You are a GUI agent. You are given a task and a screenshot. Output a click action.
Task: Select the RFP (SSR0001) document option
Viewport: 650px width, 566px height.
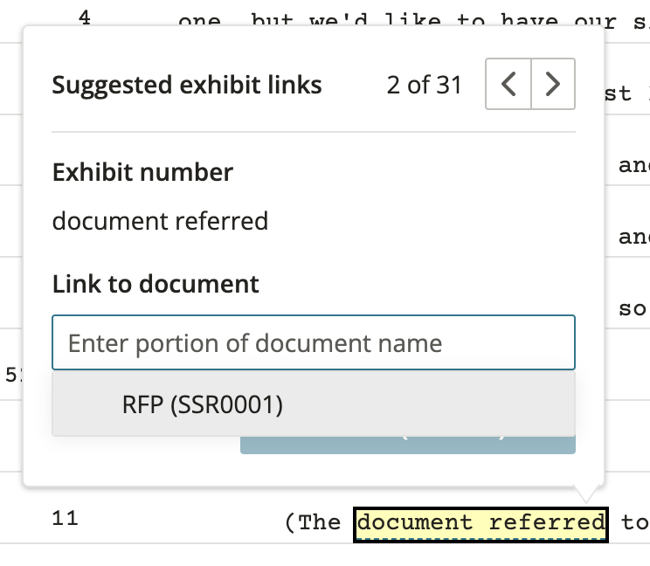[x=314, y=404]
